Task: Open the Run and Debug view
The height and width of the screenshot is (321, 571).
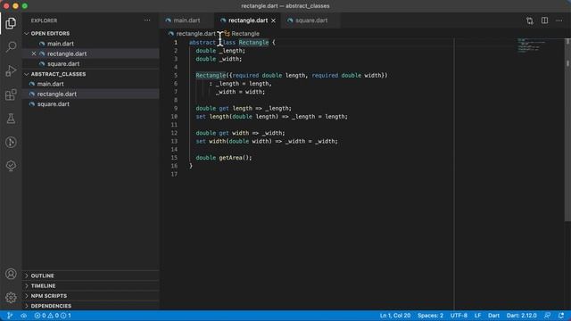Action: (11, 70)
